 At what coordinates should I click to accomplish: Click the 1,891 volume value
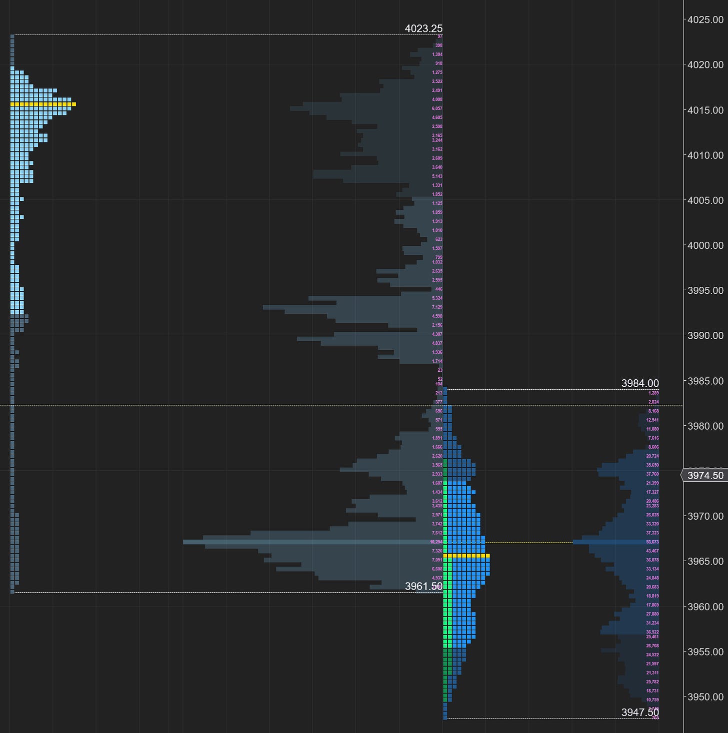[x=437, y=438]
